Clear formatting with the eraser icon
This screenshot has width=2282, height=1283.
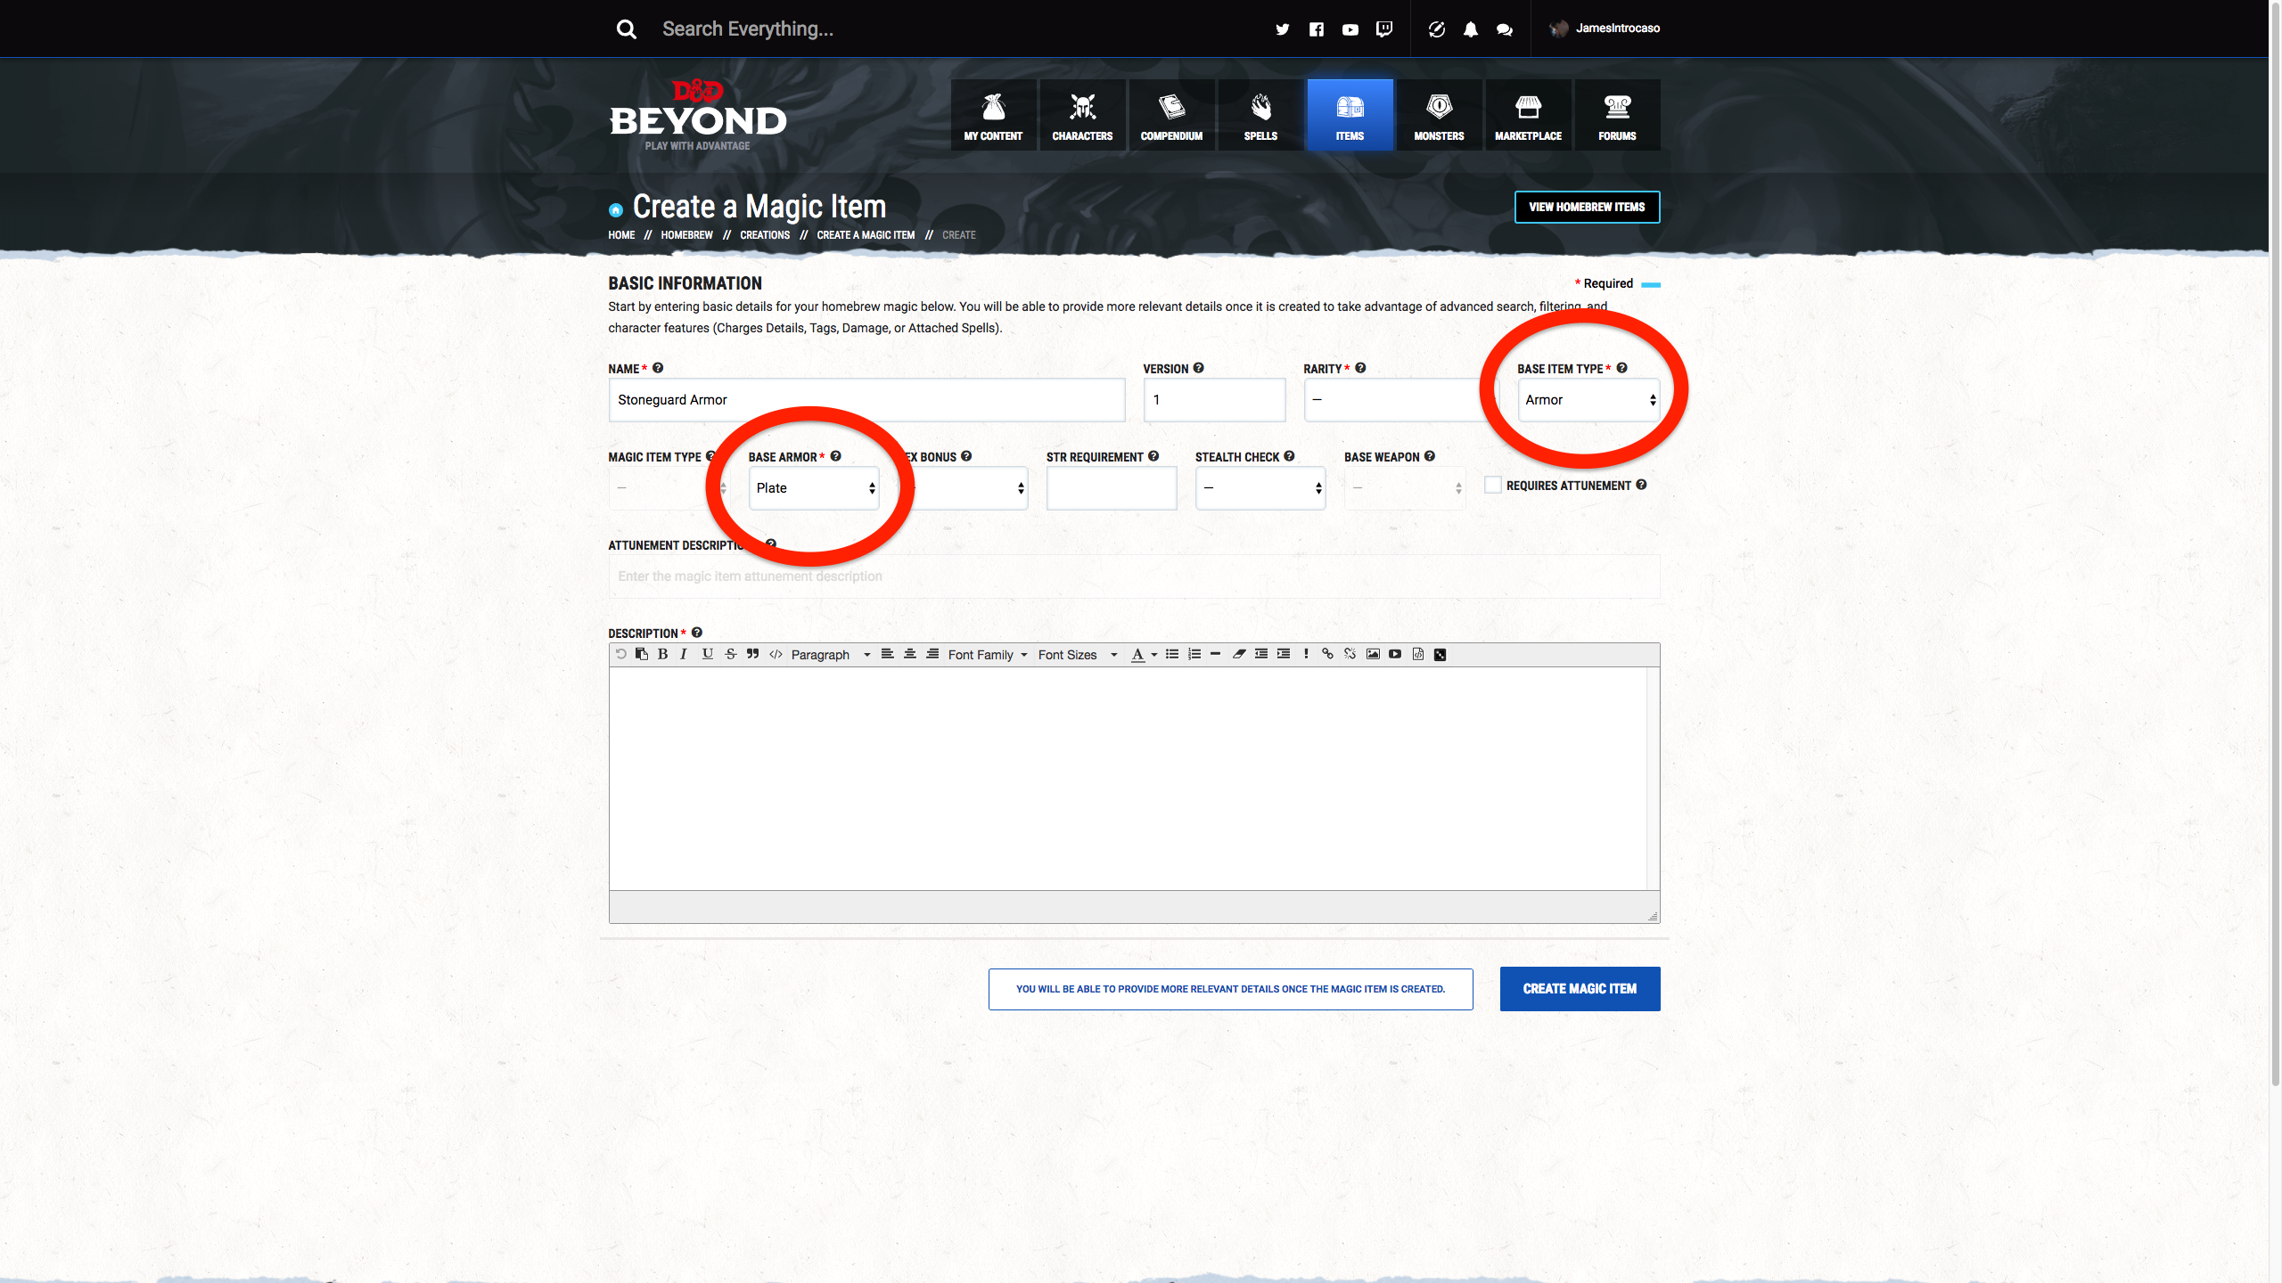[1239, 654]
